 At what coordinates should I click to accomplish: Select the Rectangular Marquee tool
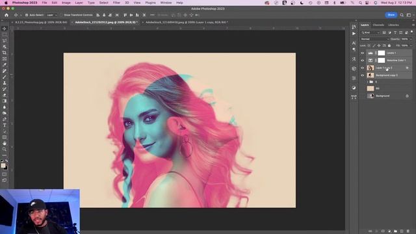pos(5,34)
